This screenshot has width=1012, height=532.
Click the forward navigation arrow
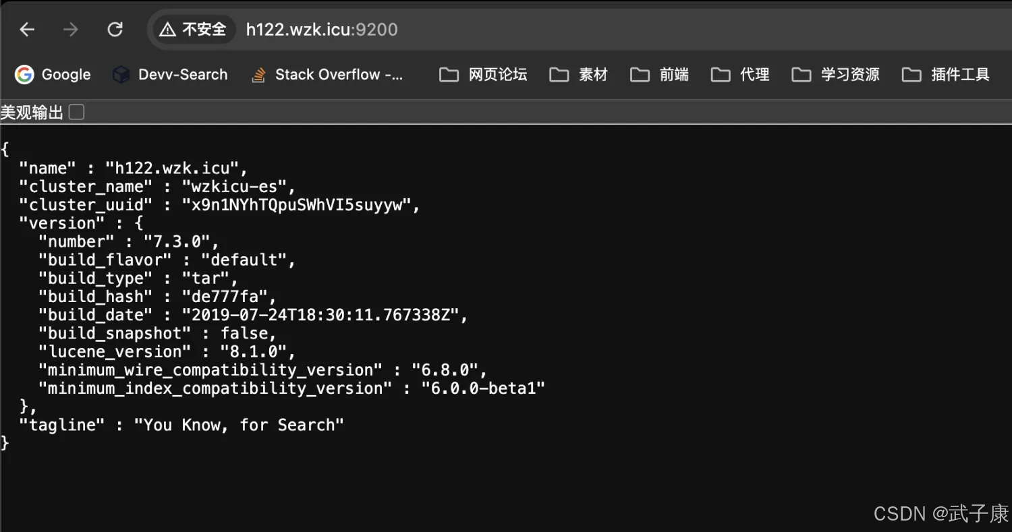click(x=70, y=30)
